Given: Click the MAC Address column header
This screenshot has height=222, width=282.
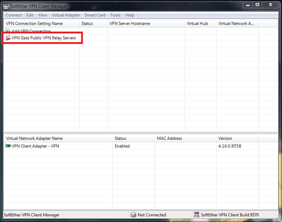Looking at the screenshot, I should coord(186,138).
